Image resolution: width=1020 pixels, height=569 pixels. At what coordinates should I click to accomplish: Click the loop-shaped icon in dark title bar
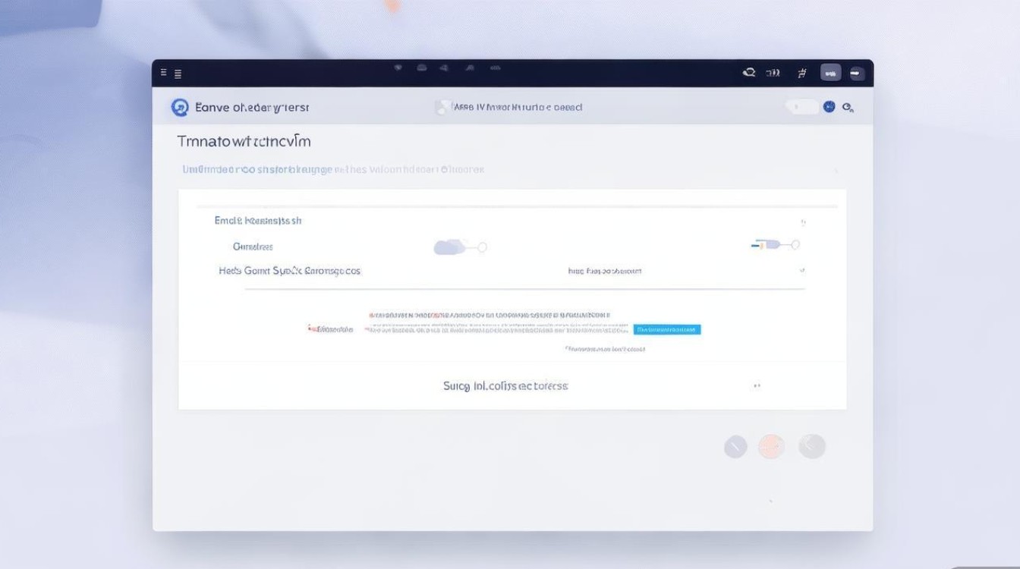tap(749, 73)
